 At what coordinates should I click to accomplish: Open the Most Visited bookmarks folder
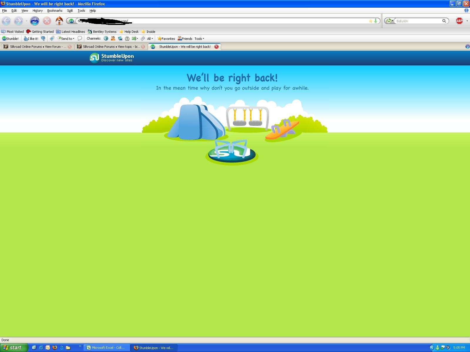coord(12,32)
